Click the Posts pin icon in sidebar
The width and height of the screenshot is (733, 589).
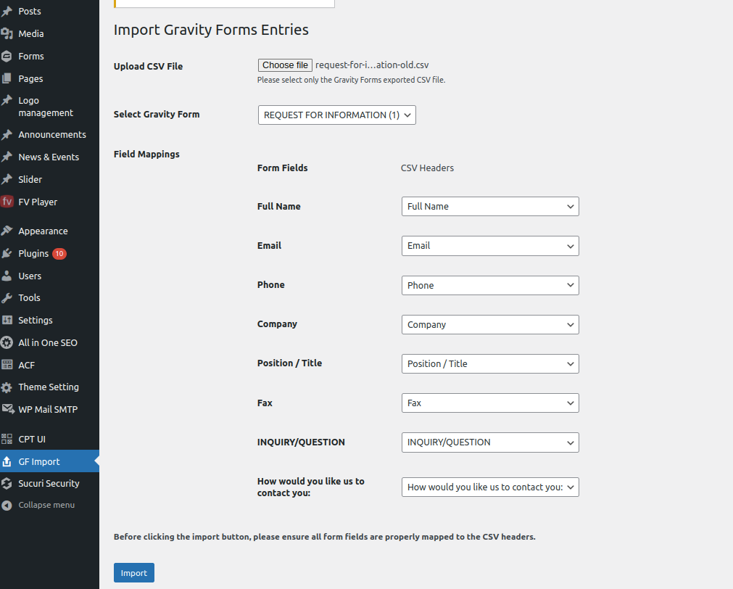(7, 11)
